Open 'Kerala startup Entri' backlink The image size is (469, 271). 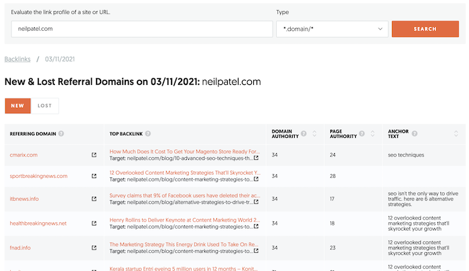[183, 268]
